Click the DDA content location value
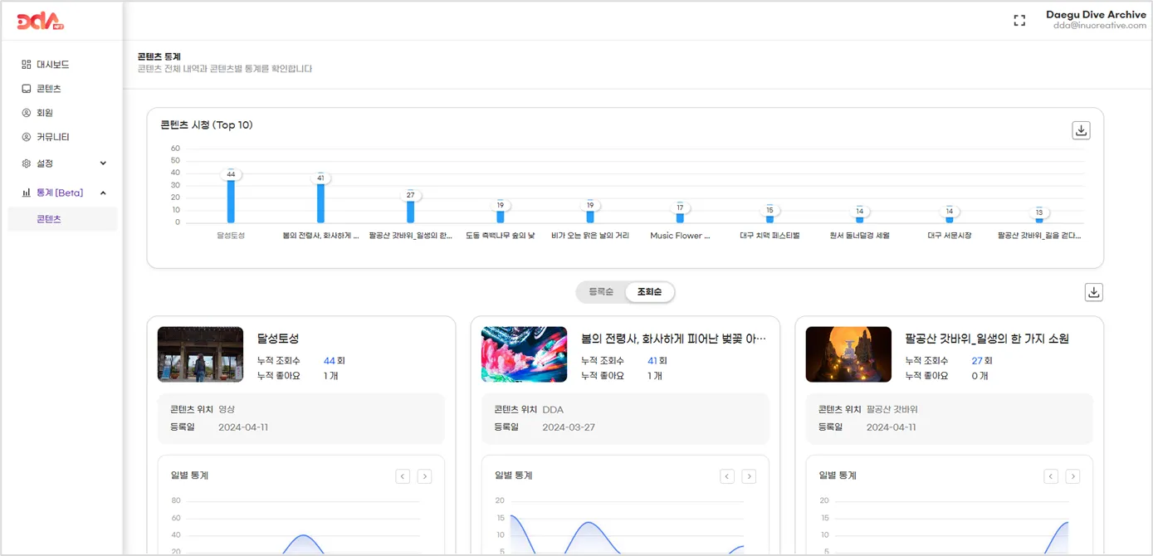 553,409
